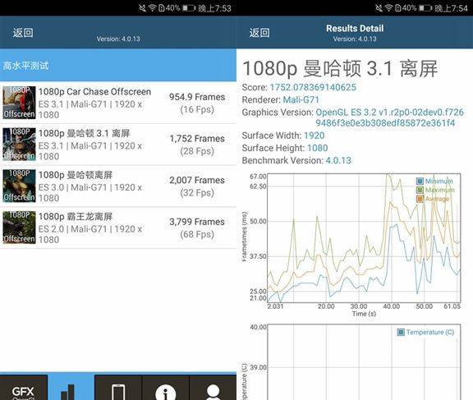Tap the Results Detail title

click(355, 29)
